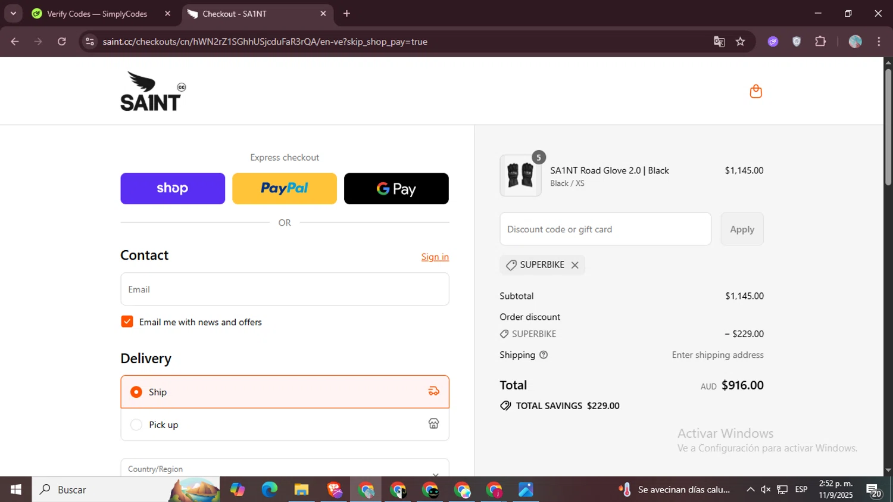Viewport: 893px width, 502px height.
Task: Pay with Shop Pay express checkout
Action: click(173, 188)
